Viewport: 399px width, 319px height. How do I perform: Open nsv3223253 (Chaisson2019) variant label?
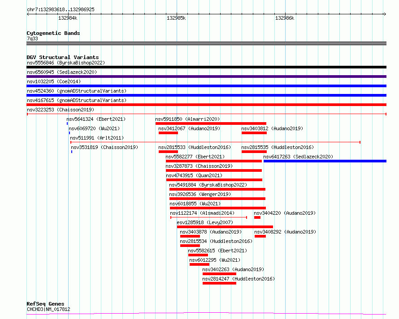click(61, 110)
